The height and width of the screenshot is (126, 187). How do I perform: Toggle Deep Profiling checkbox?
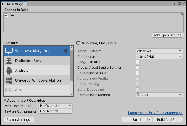tap(138, 84)
